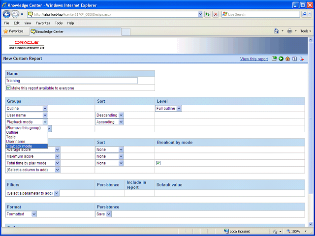315x236 pixels.
Task: Click the zoom 100% magnifier in status bar
Action: pos(289,231)
